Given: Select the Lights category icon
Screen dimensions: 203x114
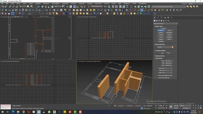Looking at the screenshot, I should pos(159,21).
